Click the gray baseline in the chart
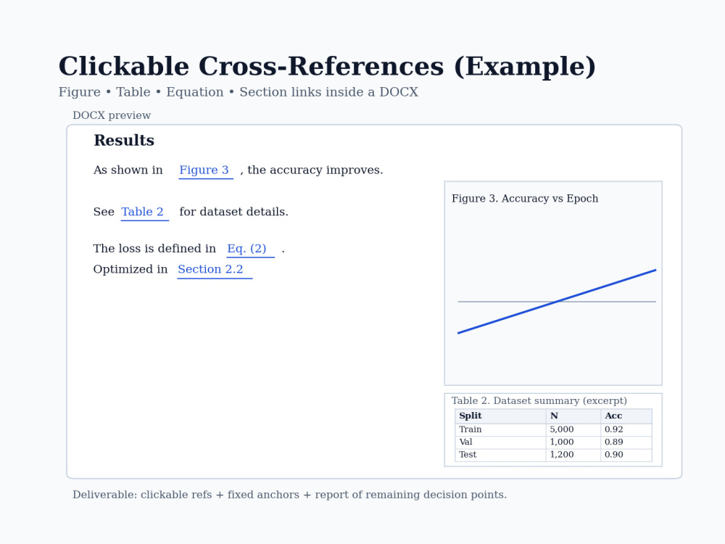Screen dimensions: 725x544 [557, 302]
